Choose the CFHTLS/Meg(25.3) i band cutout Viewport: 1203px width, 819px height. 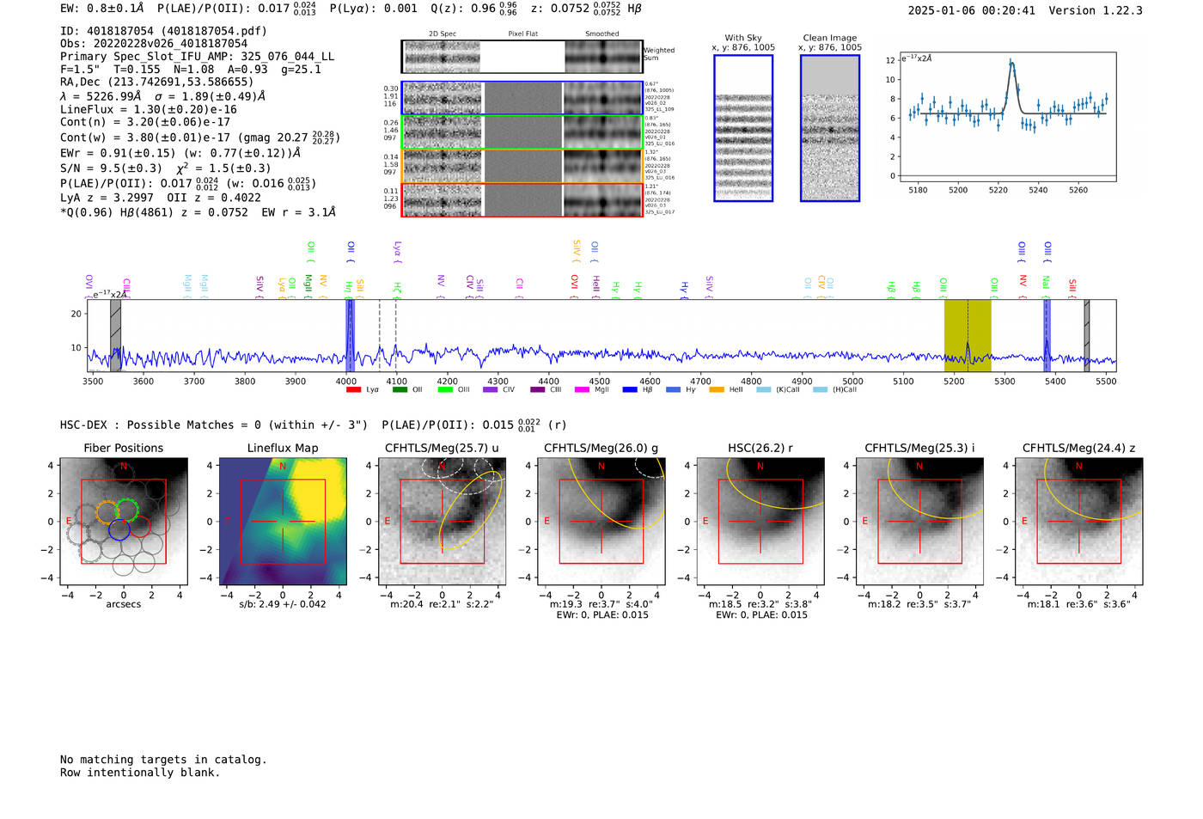click(919, 522)
